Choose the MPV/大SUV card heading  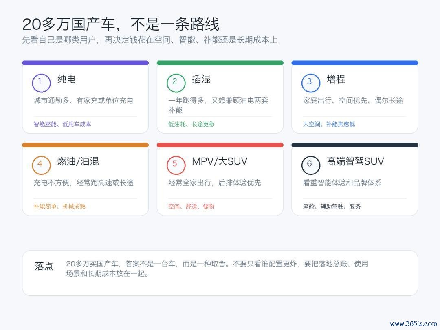click(x=220, y=161)
